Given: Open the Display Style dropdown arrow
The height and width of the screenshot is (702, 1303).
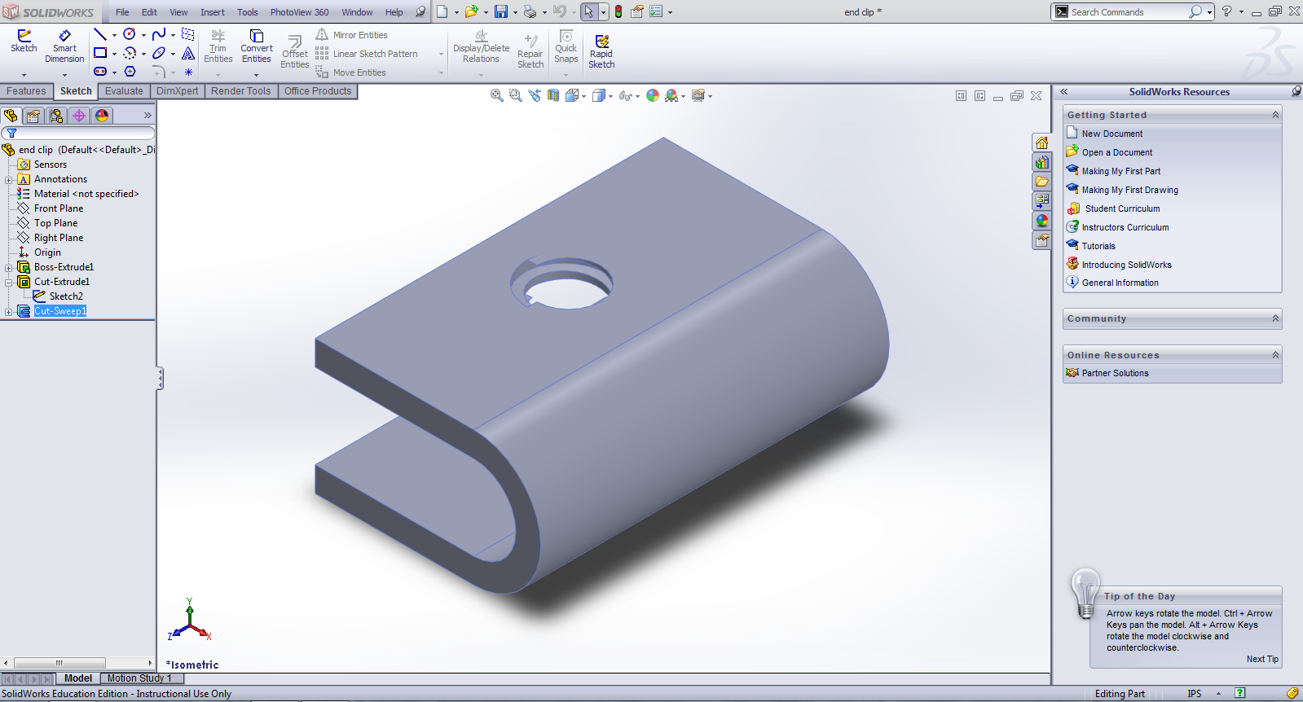Looking at the screenshot, I should [x=610, y=96].
